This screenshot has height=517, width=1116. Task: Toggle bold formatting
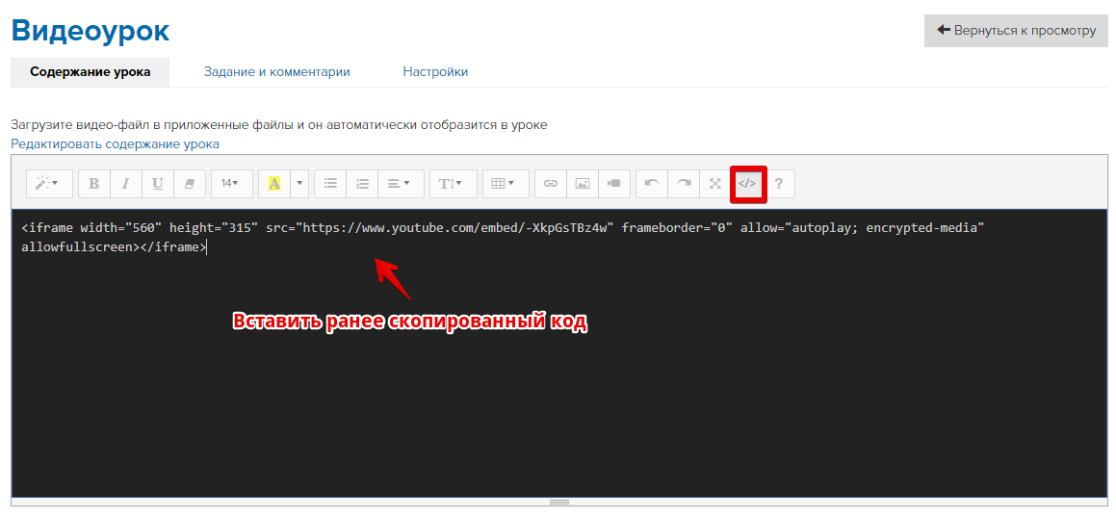click(94, 184)
